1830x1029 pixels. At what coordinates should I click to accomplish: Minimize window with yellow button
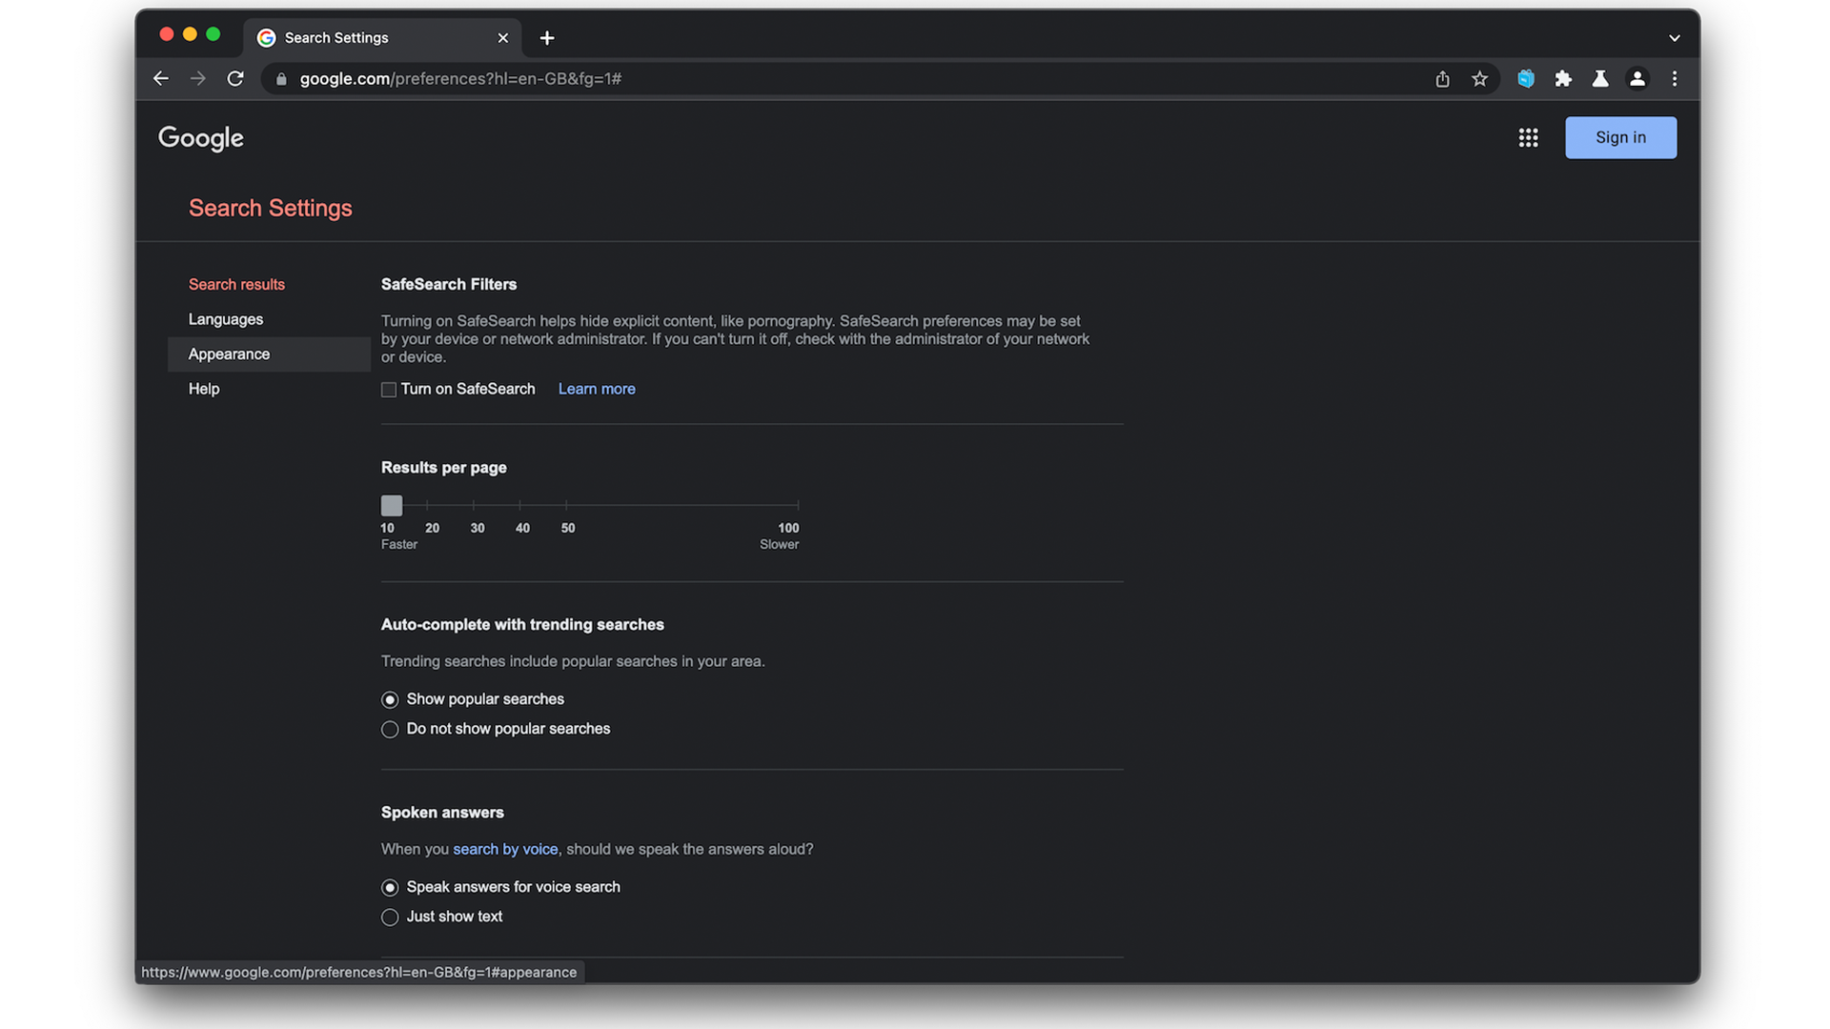pos(190,34)
